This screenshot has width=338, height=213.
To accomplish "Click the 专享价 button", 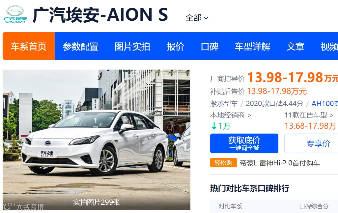I will click(311, 143).
